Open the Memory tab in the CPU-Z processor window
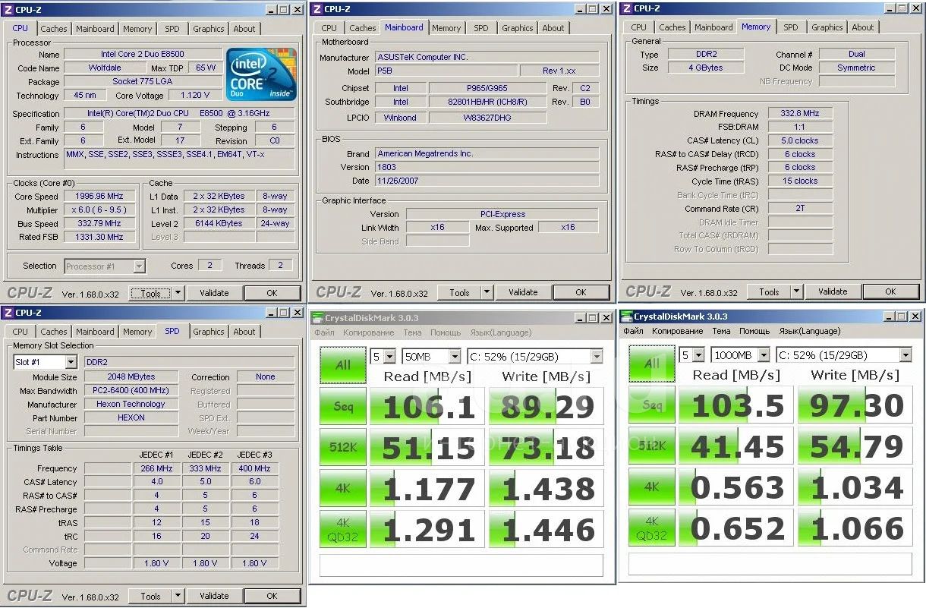This screenshot has width=926, height=608. (137, 29)
